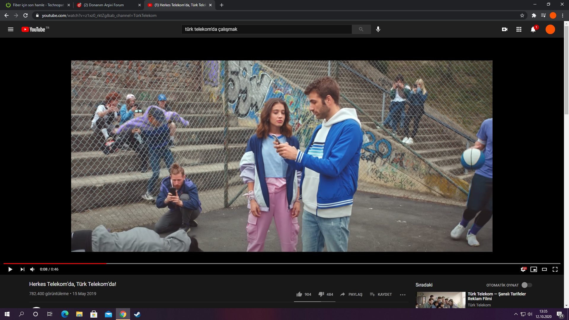Open the player settings gear

(523, 269)
